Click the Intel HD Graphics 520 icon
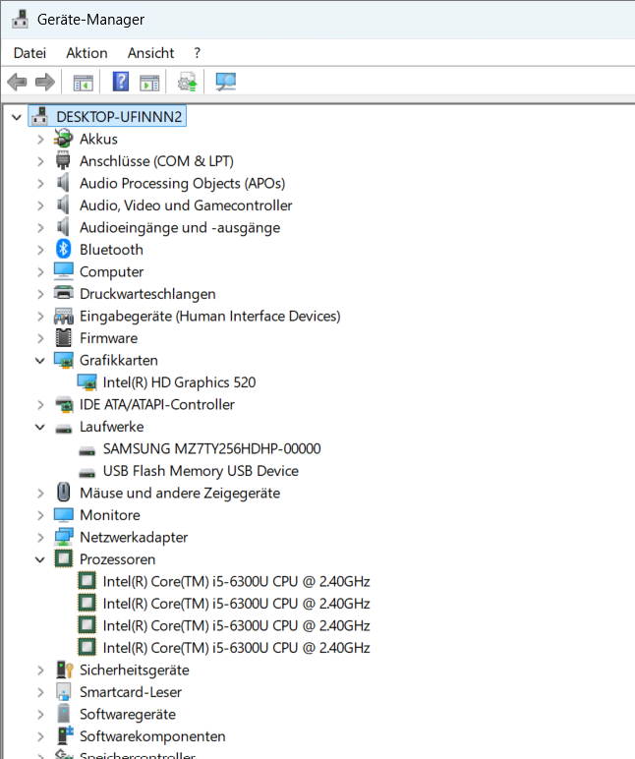 (87, 382)
